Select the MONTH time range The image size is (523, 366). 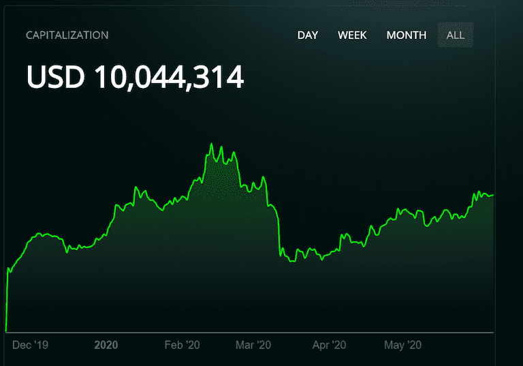[x=407, y=35]
